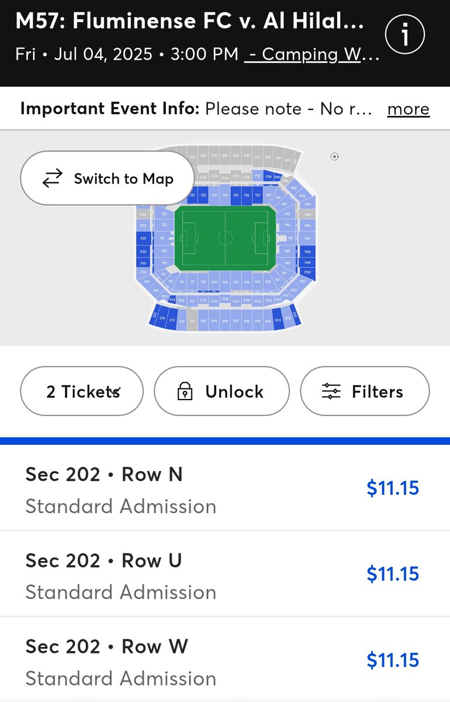Tap the Filters button label

coord(378,391)
